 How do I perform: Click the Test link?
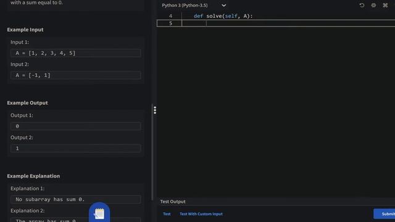click(x=167, y=214)
